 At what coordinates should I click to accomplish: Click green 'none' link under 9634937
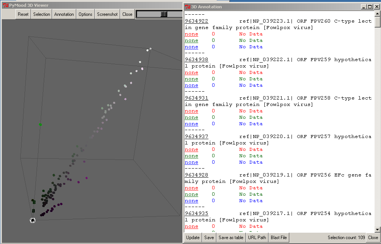(191, 156)
